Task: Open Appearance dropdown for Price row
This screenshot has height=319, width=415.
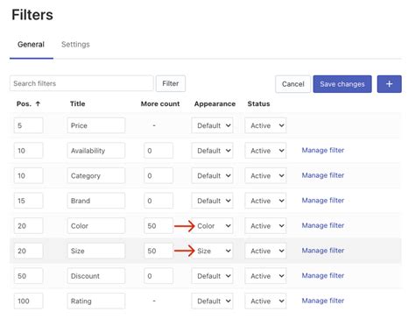Action: (212, 125)
